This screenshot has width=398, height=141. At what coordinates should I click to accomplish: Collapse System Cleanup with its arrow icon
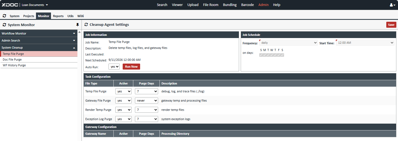tap(74, 48)
